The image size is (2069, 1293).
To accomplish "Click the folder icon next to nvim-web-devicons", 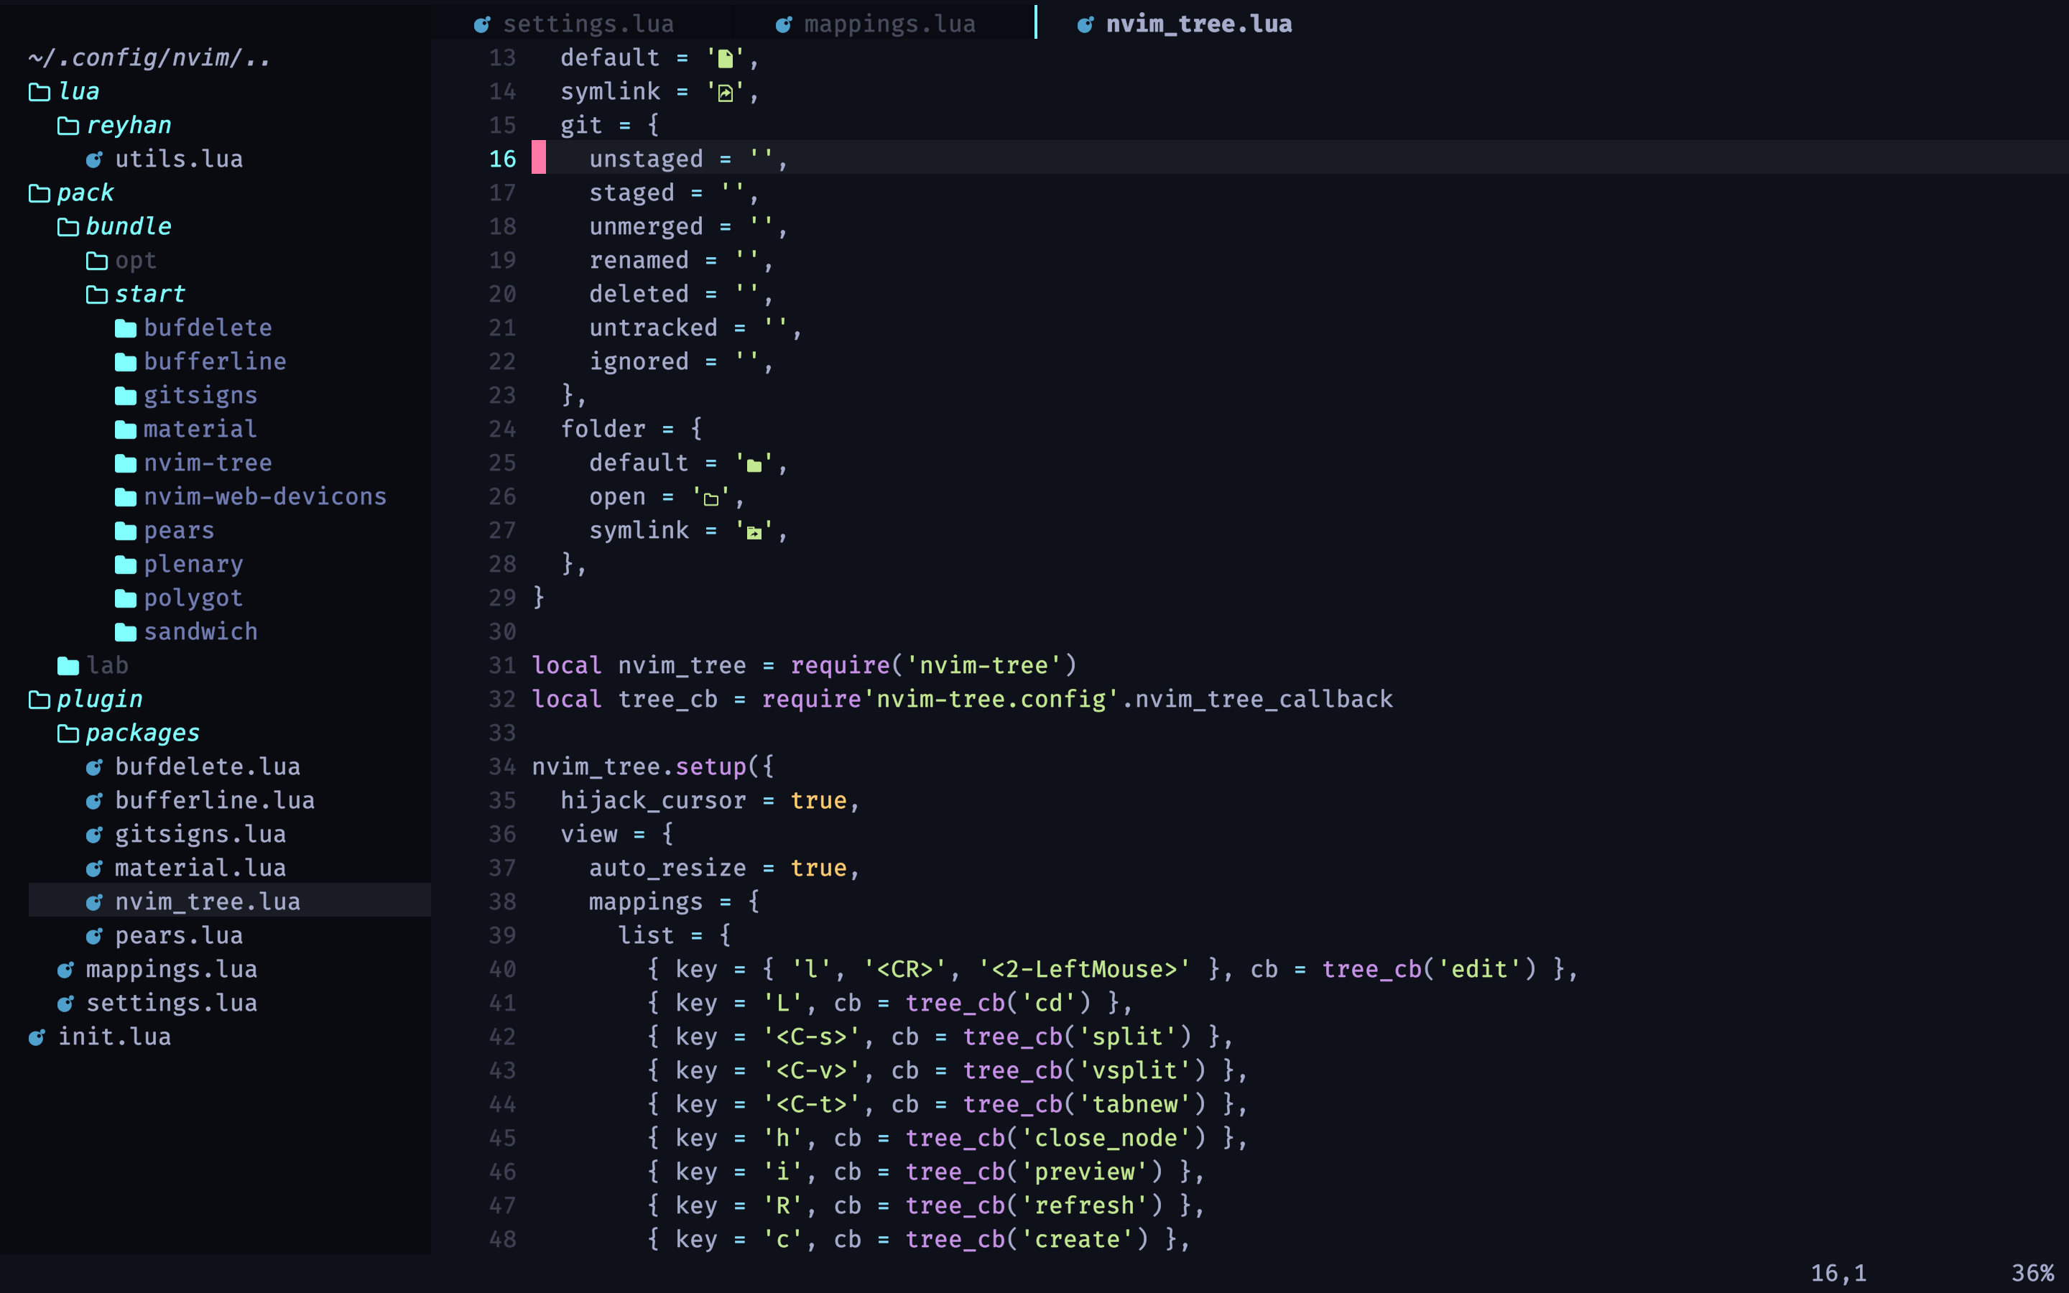I will coord(126,497).
